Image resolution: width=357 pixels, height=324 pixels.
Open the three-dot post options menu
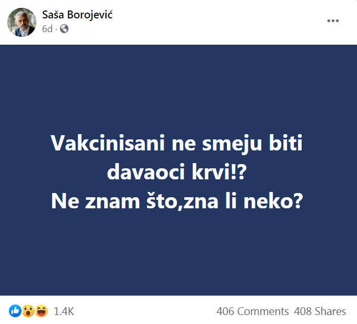pyautogui.click(x=333, y=21)
